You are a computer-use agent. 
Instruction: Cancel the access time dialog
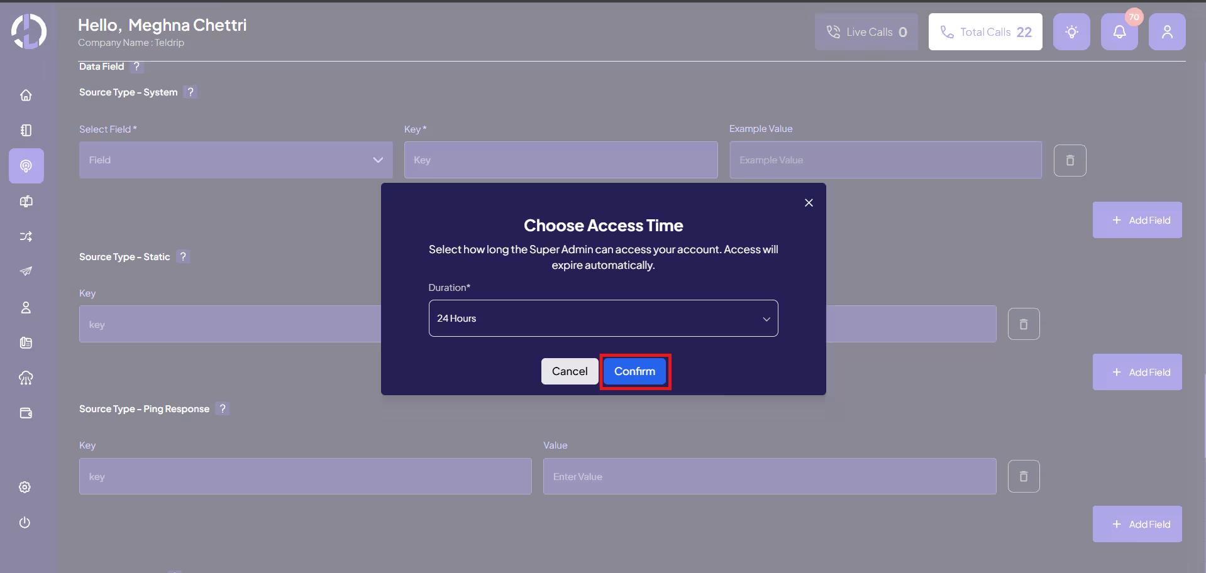click(x=569, y=371)
